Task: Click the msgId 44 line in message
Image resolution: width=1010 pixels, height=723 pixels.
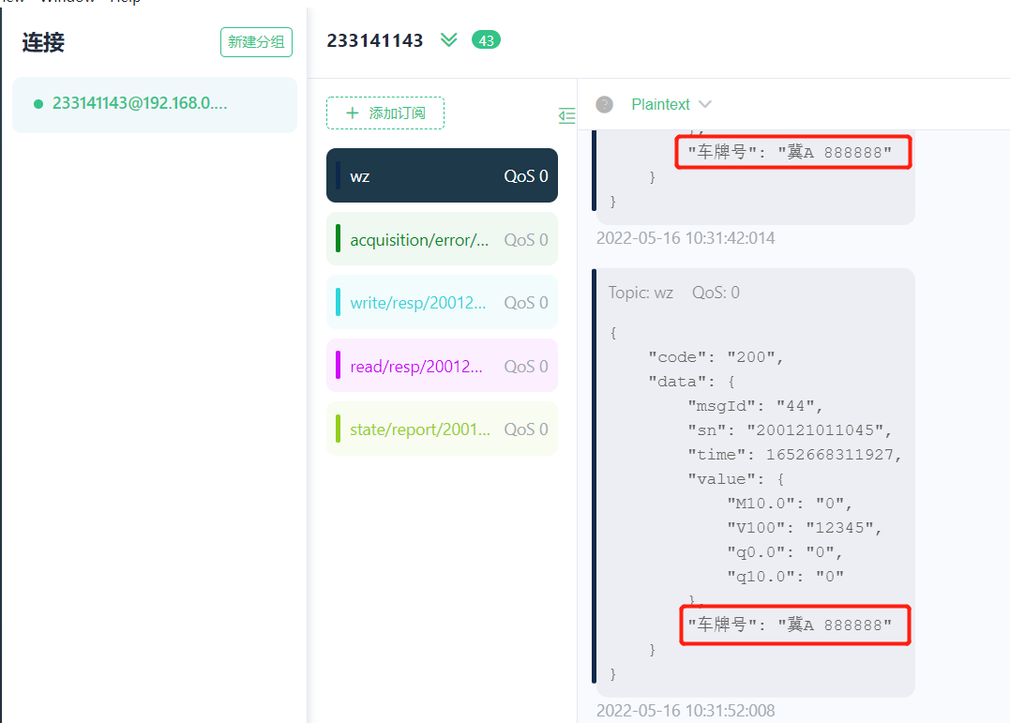Action: click(754, 406)
